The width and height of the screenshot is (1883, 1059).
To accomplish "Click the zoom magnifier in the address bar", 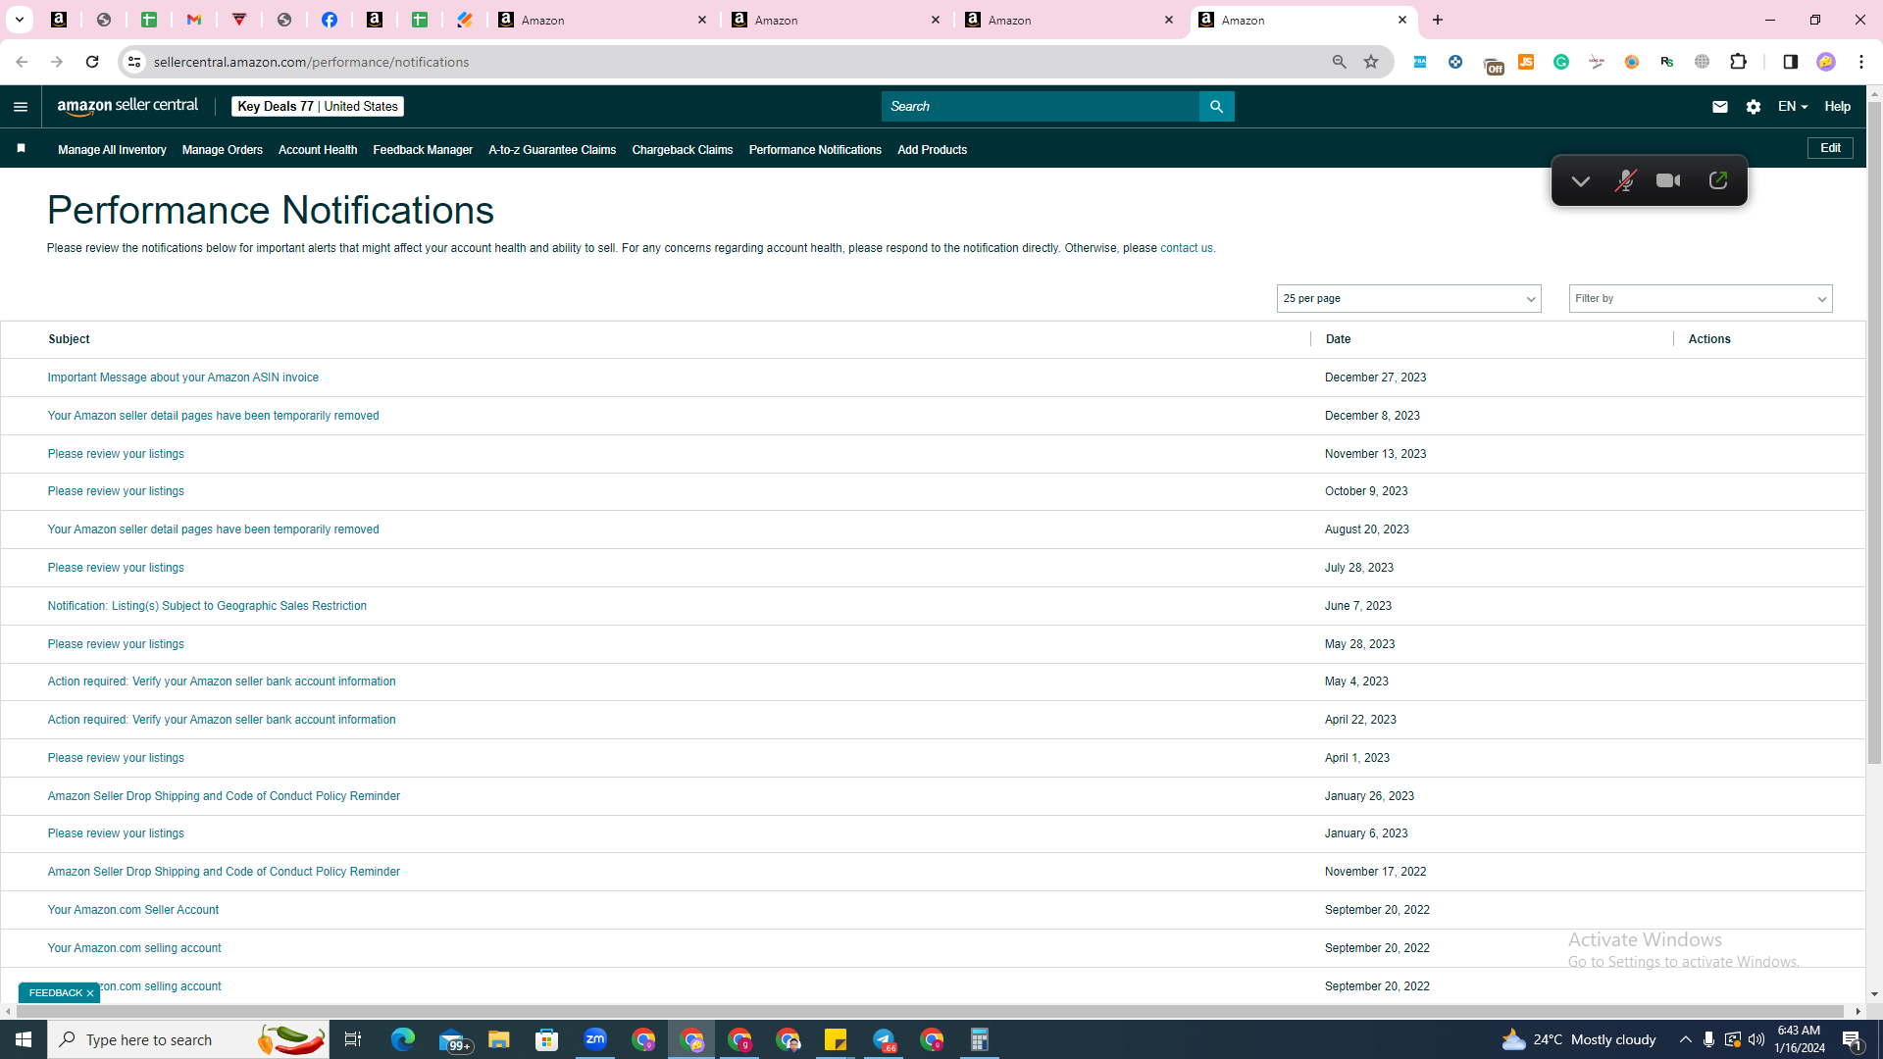I will pos(1339,62).
